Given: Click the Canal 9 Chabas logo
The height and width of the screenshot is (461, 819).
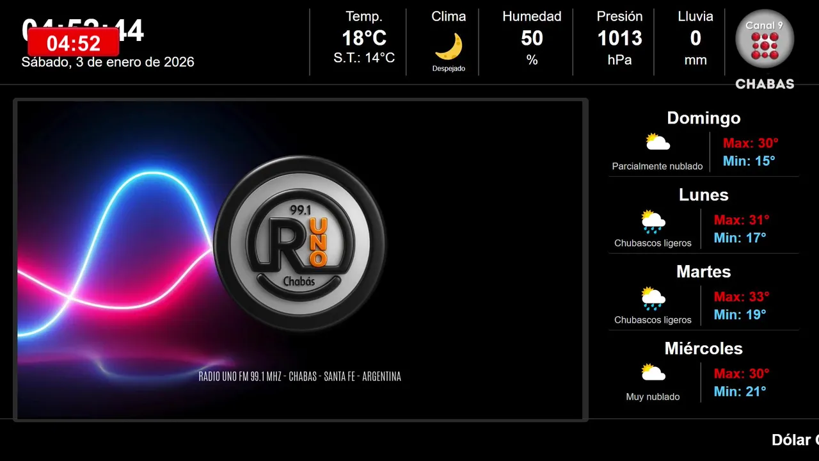Looking at the screenshot, I should point(765,49).
